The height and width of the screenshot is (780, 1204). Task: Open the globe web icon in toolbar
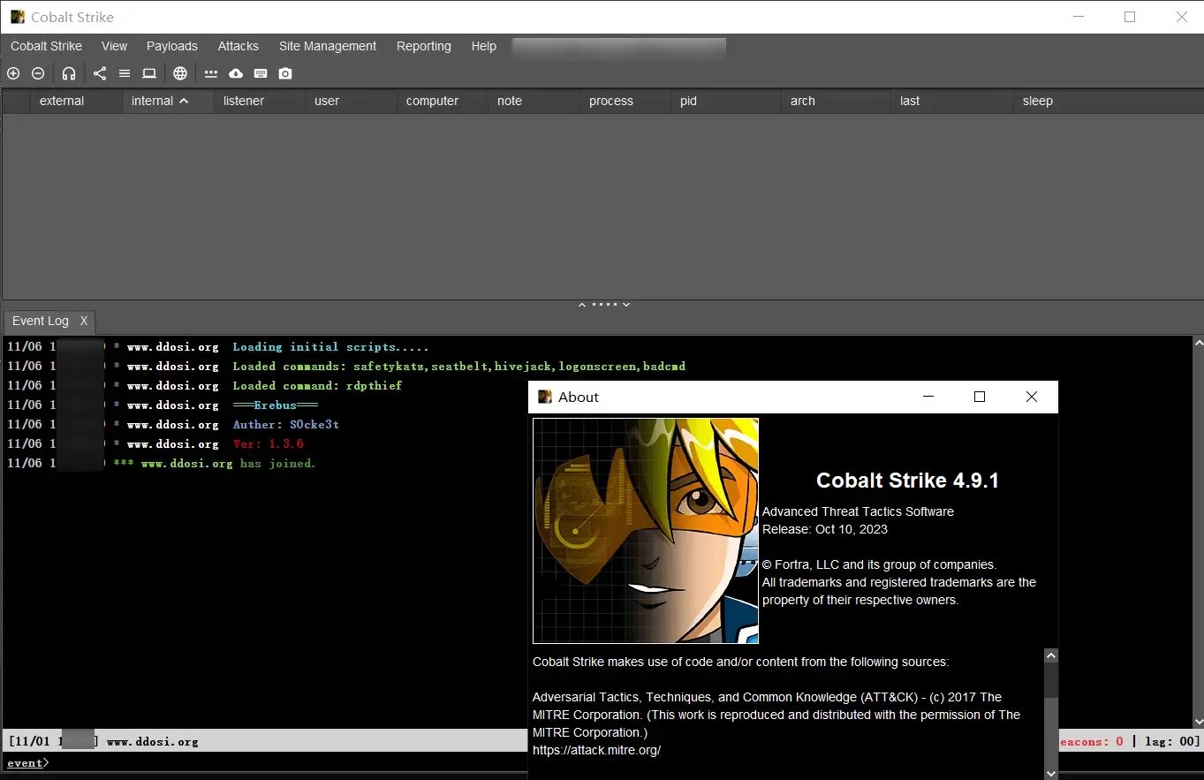coord(180,73)
